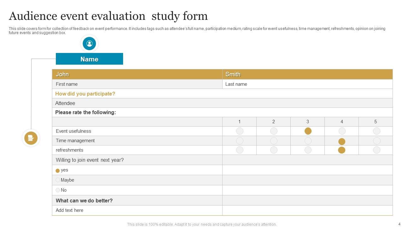Rate Event usefulness as 2

click(x=274, y=131)
